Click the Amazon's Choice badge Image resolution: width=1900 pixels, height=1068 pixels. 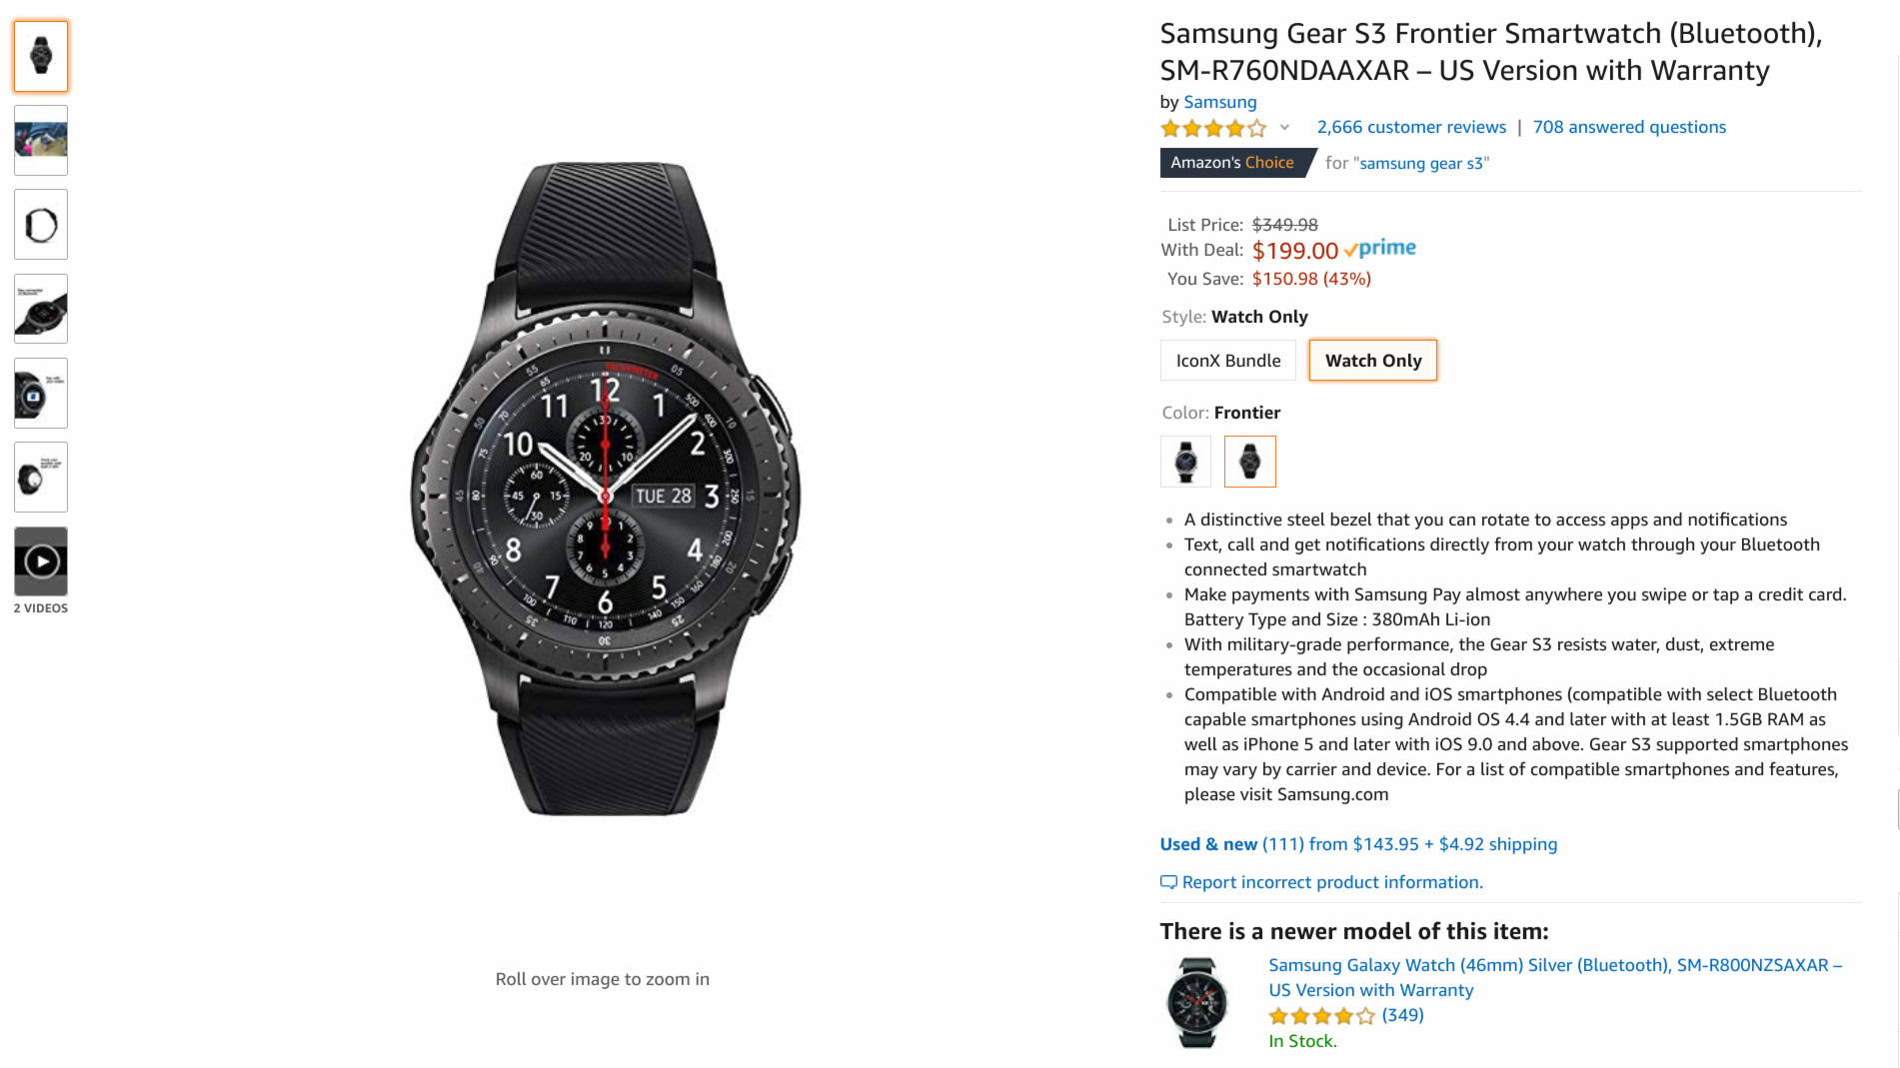pos(1232,163)
